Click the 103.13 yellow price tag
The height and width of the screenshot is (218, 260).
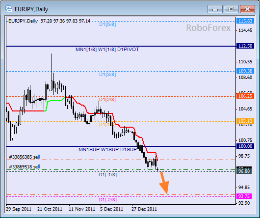(x=245, y=121)
